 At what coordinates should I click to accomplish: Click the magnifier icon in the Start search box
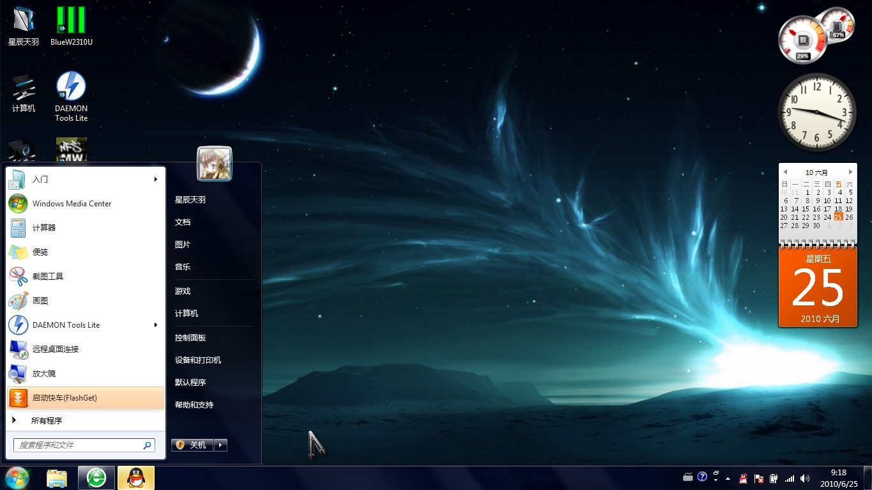tap(147, 445)
